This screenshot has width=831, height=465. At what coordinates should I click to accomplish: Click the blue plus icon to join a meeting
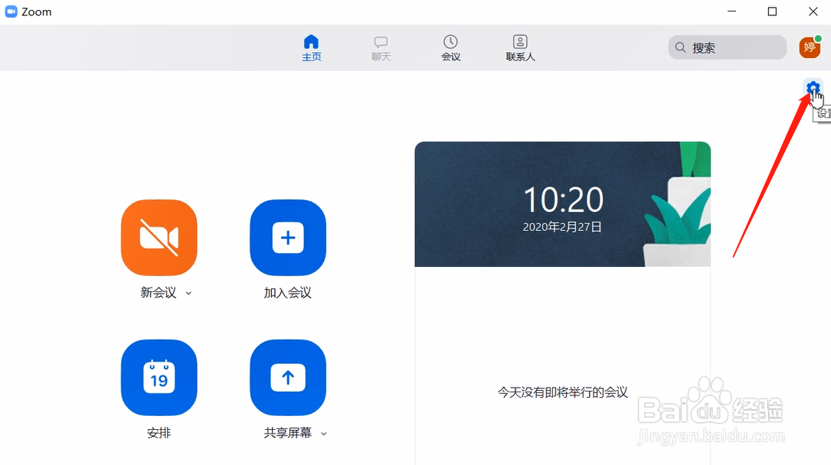pos(288,238)
